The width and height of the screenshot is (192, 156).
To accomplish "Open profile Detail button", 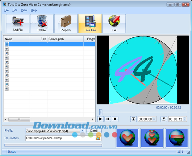I will pyautogui.click(x=94, y=131).
